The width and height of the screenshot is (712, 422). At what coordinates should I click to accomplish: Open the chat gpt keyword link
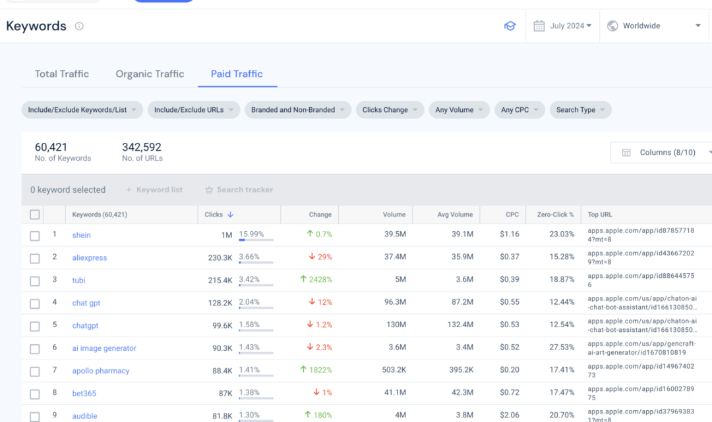[86, 303]
